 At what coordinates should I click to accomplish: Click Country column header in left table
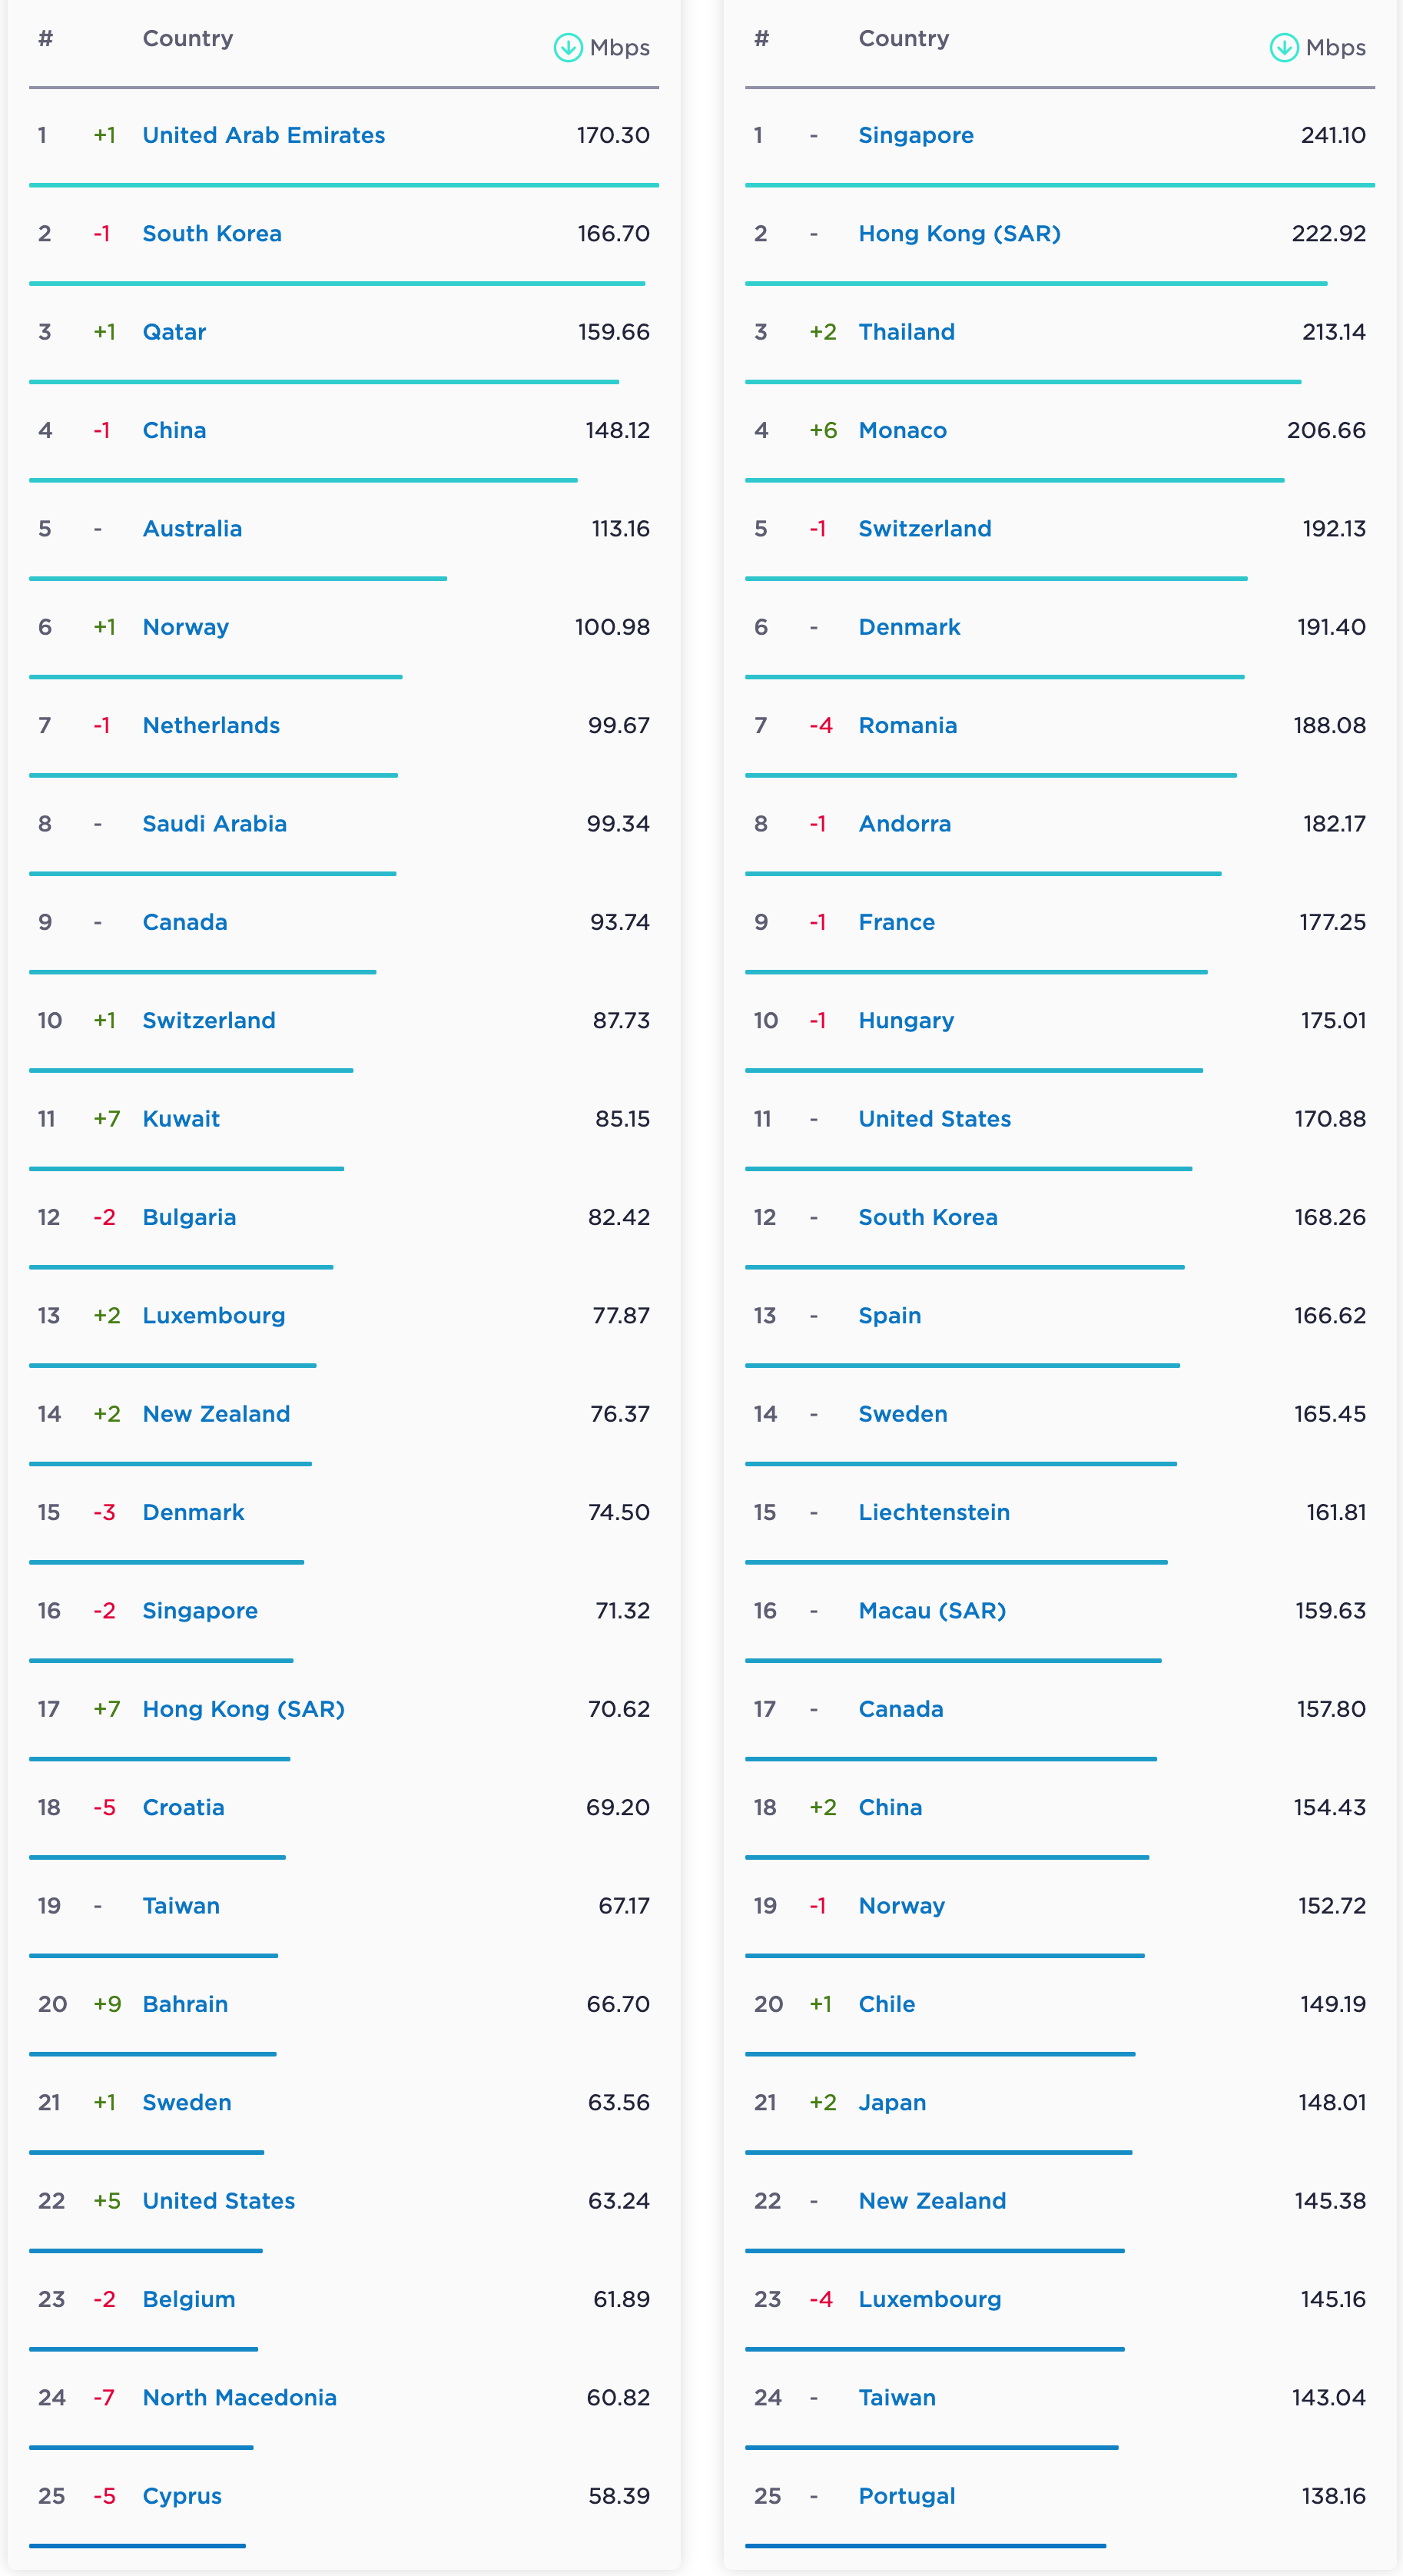(x=188, y=38)
